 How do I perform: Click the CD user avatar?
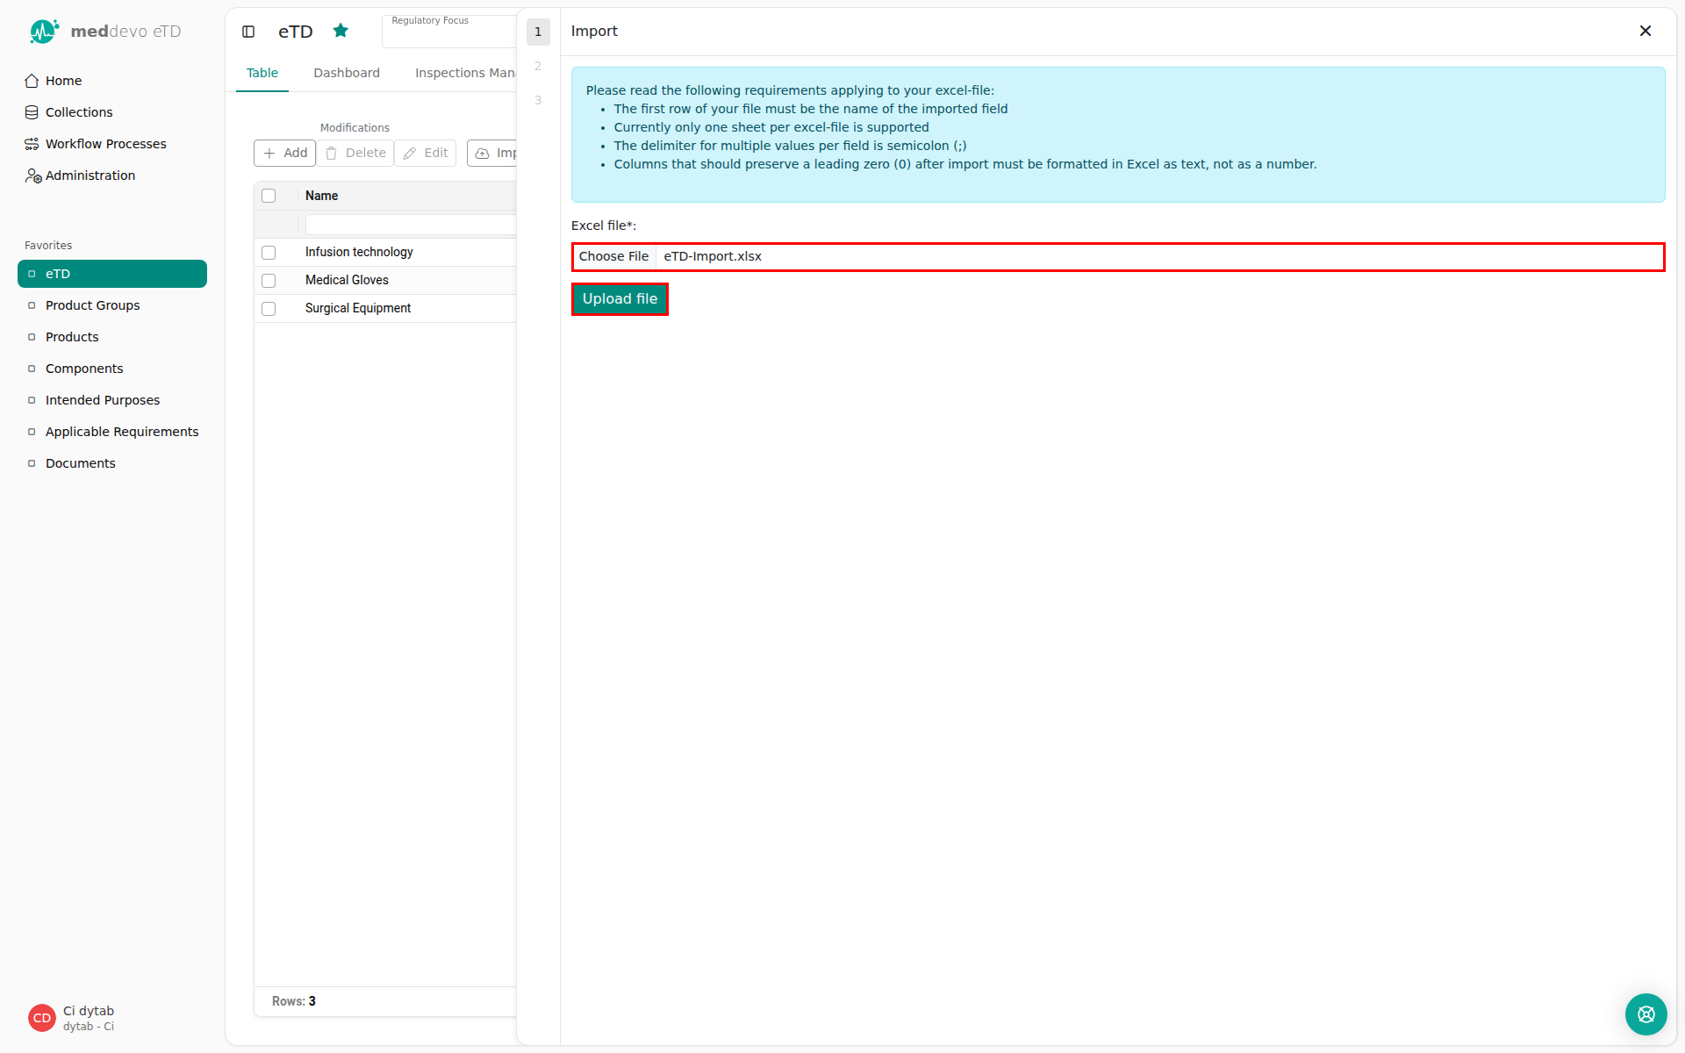tap(42, 1018)
